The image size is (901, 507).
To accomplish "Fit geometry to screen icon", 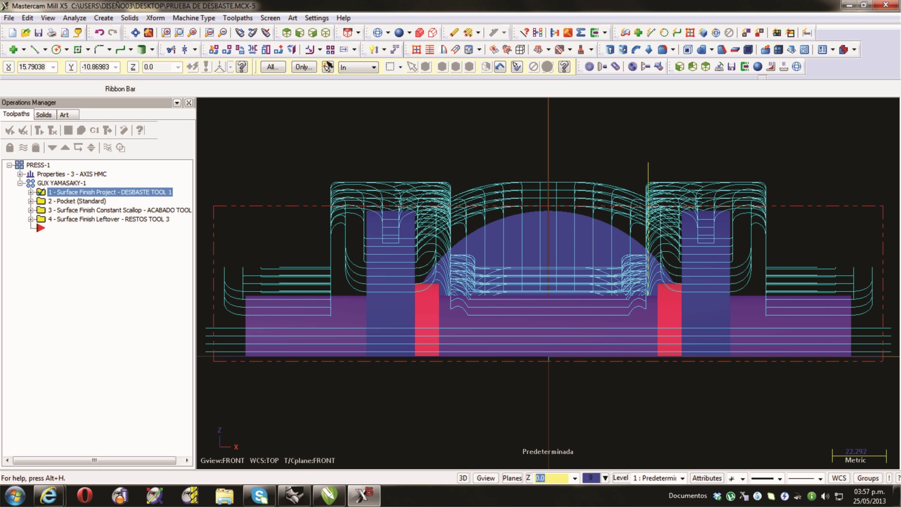I will point(136,32).
